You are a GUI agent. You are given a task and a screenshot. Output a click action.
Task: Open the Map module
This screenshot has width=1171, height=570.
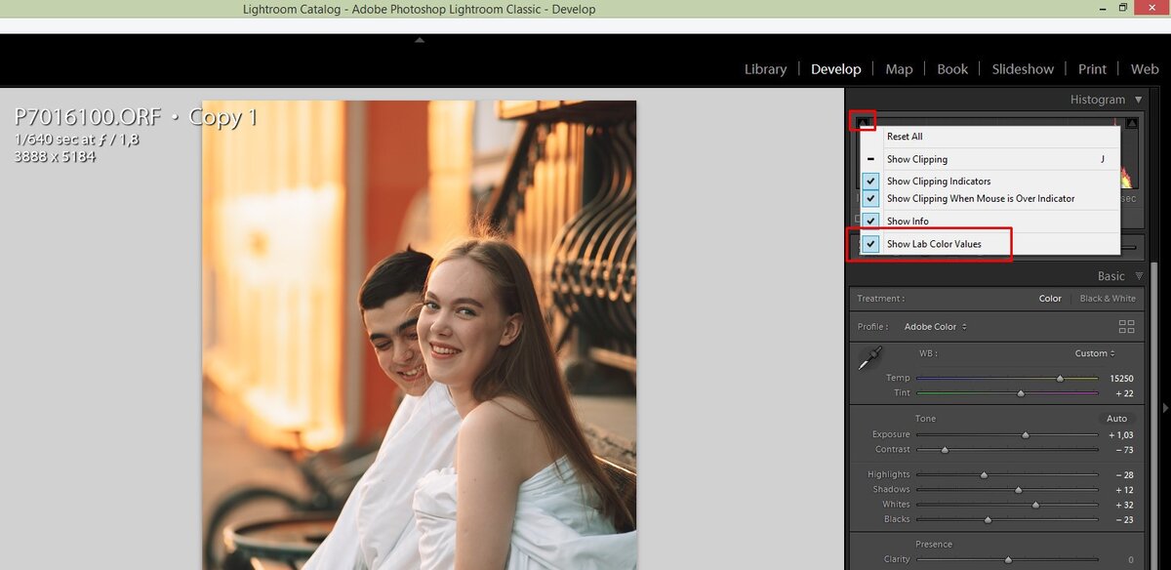click(x=899, y=69)
